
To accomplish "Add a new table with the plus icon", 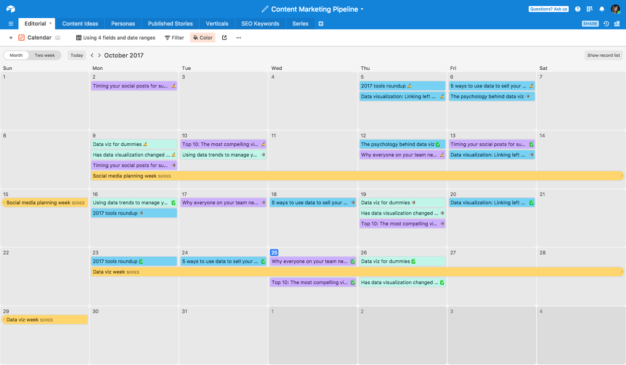I will (x=320, y=23).
